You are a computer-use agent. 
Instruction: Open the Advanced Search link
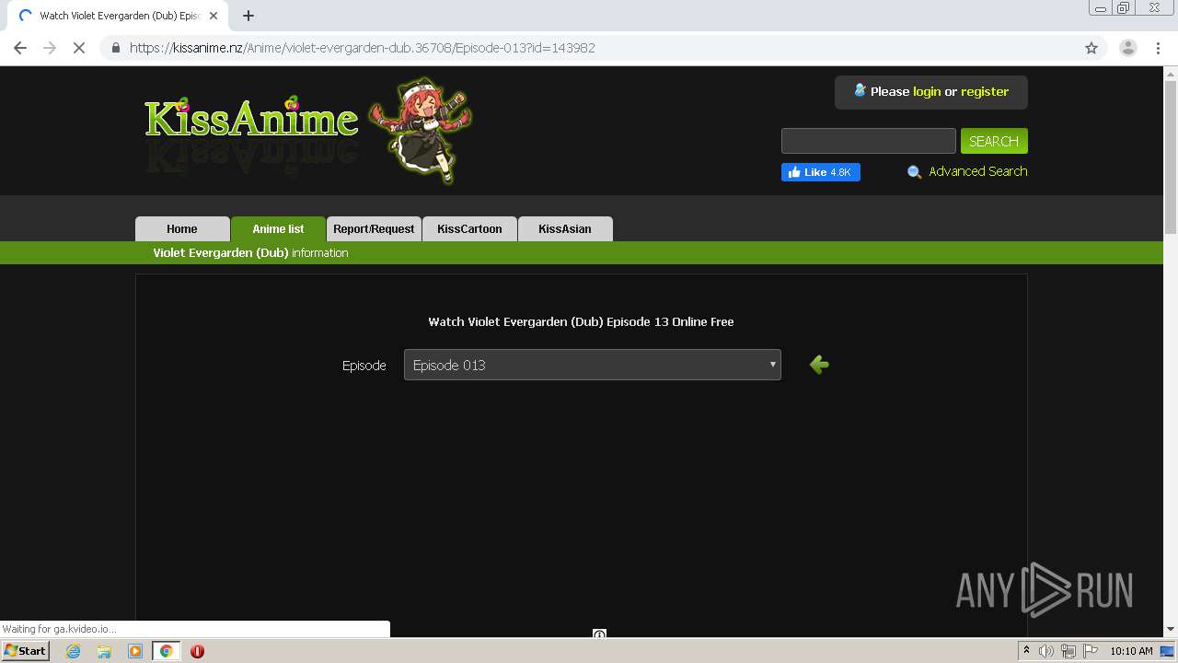tap(977, 171)
